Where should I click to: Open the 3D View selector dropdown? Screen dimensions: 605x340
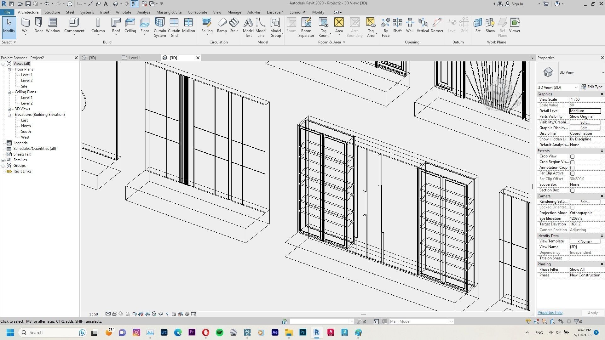[x=577, y=87]
